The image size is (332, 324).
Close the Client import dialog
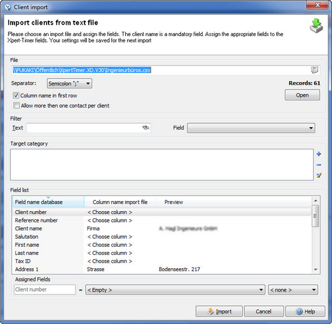coord(318,5)
